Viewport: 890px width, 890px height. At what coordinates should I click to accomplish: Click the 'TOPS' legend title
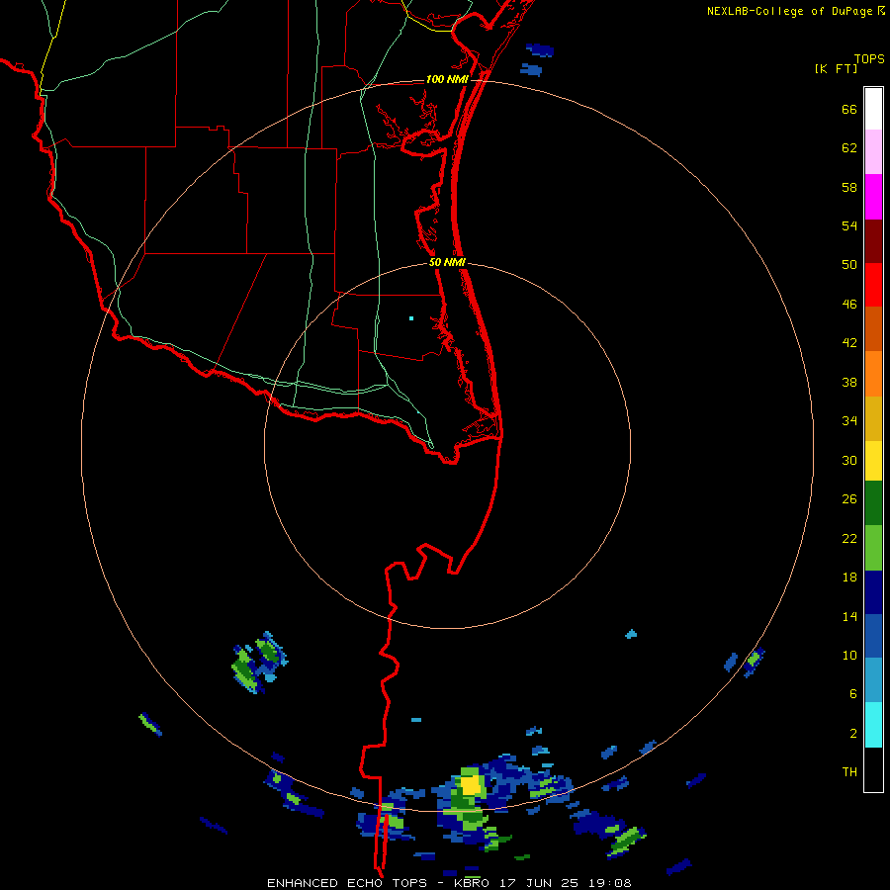pos(869,59)
